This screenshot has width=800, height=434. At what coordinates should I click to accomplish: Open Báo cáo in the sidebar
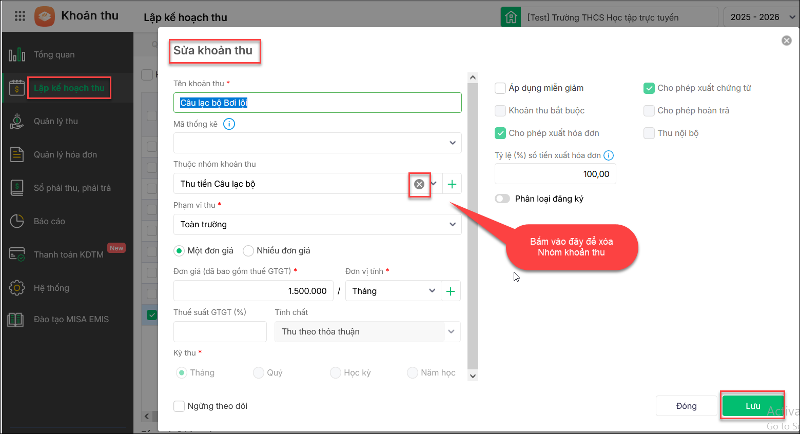(49, 222)
